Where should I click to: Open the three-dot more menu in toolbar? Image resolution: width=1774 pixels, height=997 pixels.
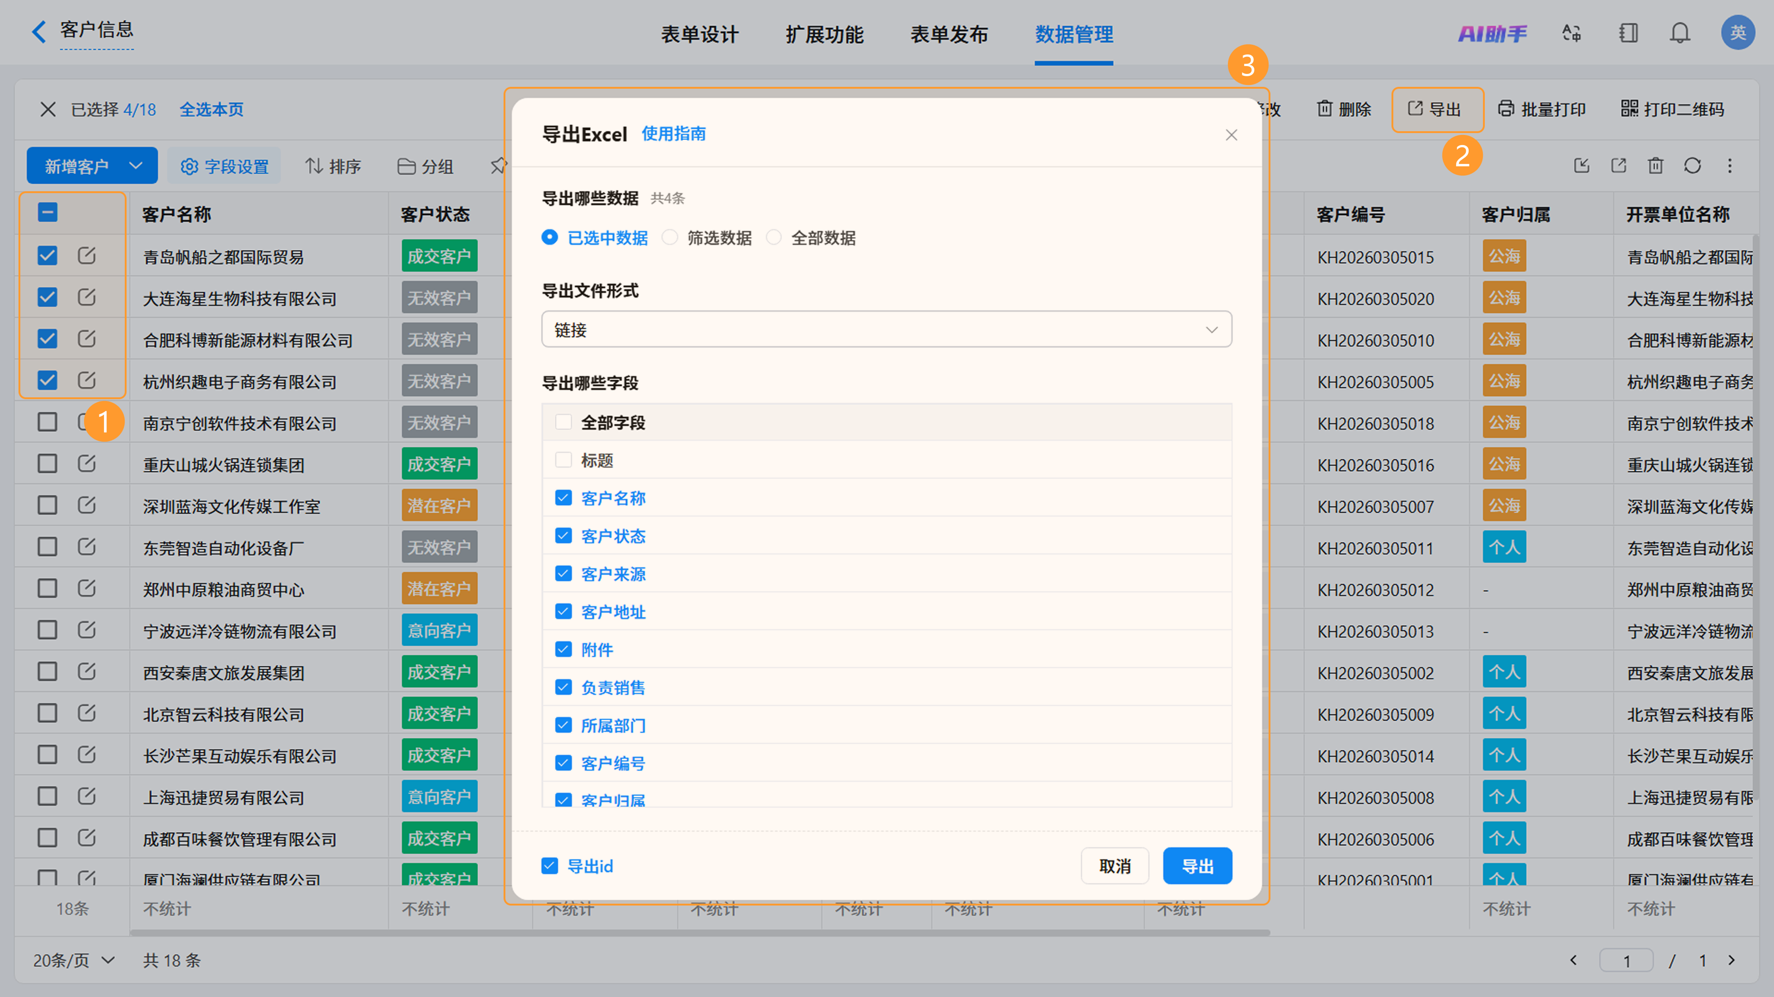point(1729,165)
